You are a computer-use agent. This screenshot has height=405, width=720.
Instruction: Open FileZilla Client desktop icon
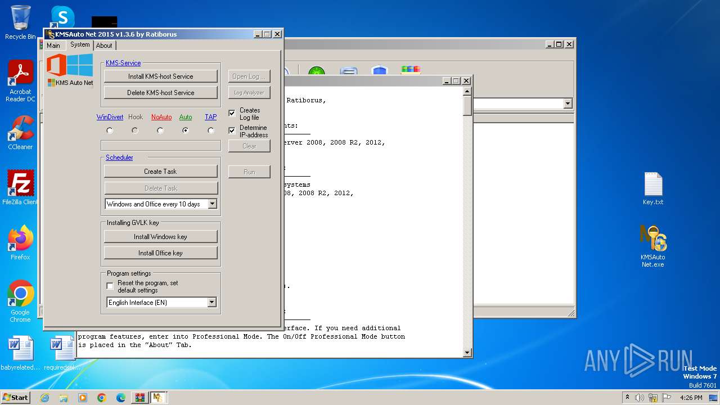coord(20,188)
